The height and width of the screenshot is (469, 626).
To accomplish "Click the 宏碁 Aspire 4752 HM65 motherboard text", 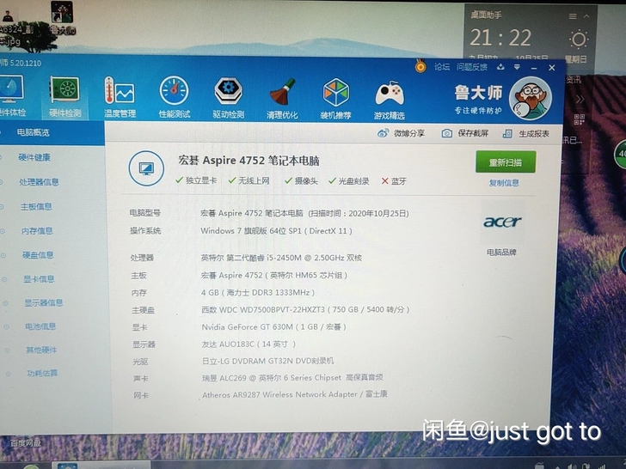I will coord(273,275).
